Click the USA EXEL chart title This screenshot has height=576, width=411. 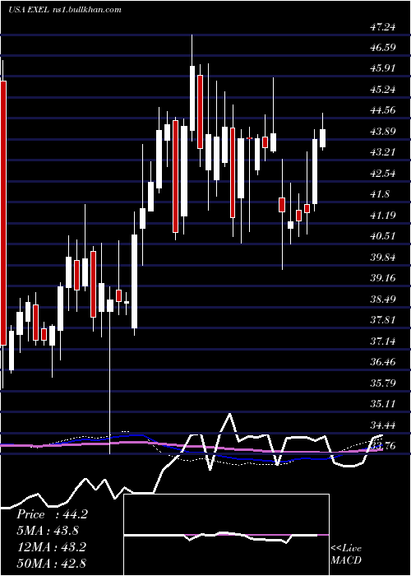pyautogui.click(x=28, y=10)
